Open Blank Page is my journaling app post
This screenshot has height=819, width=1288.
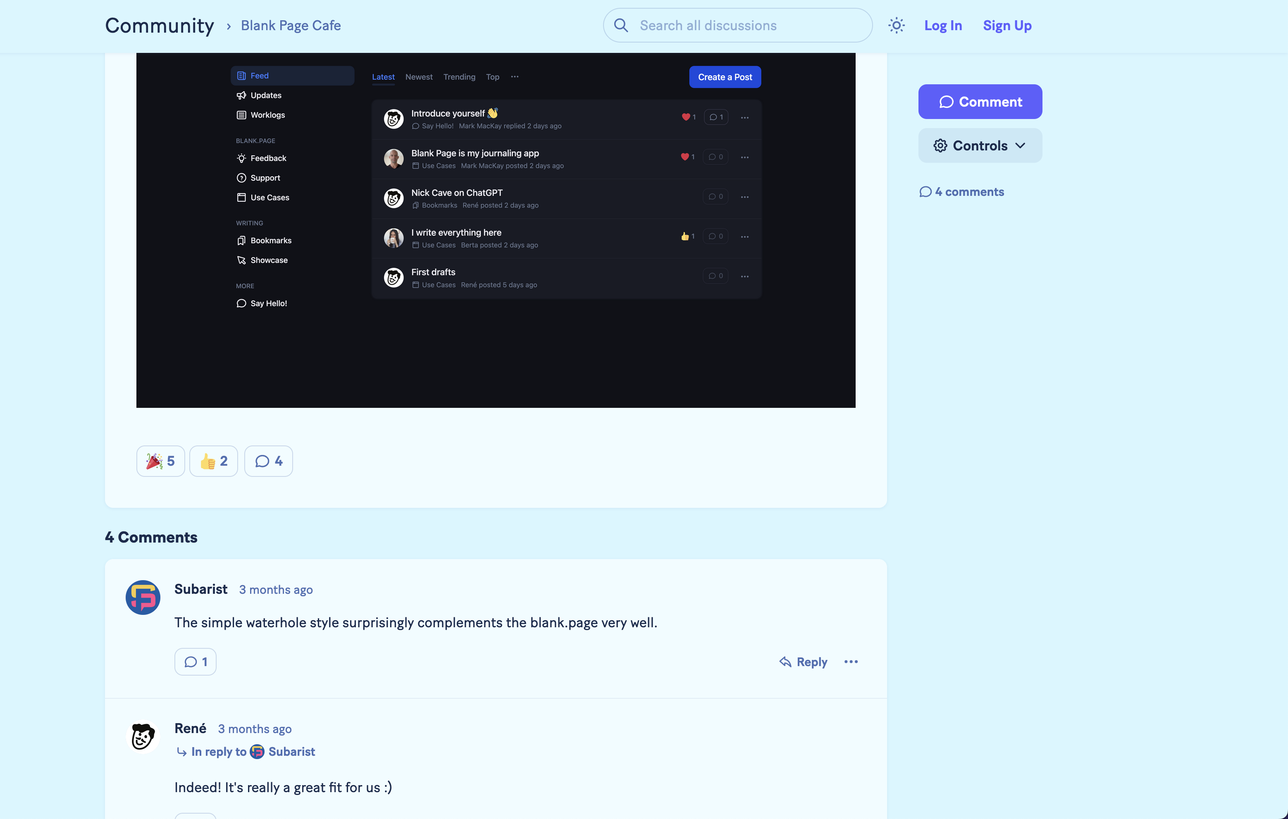(x=475, y=153)
